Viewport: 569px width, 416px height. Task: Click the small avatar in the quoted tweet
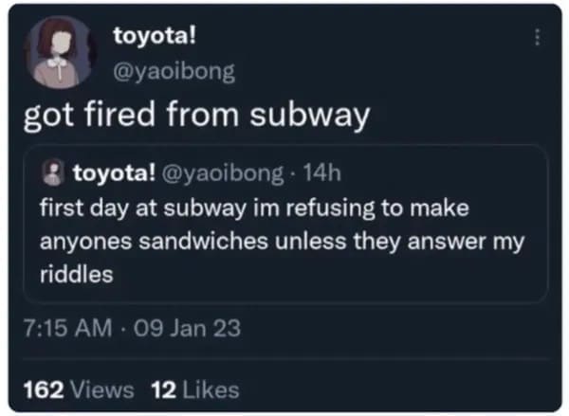[54, 172]
